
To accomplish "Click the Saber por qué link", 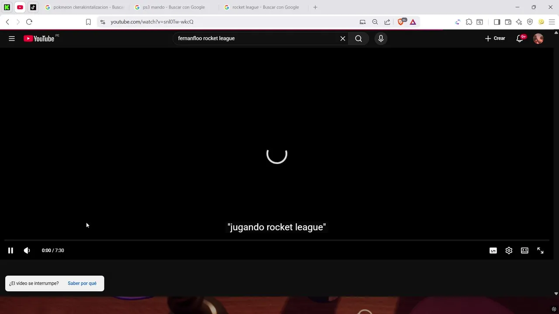I will click(82, 283).
